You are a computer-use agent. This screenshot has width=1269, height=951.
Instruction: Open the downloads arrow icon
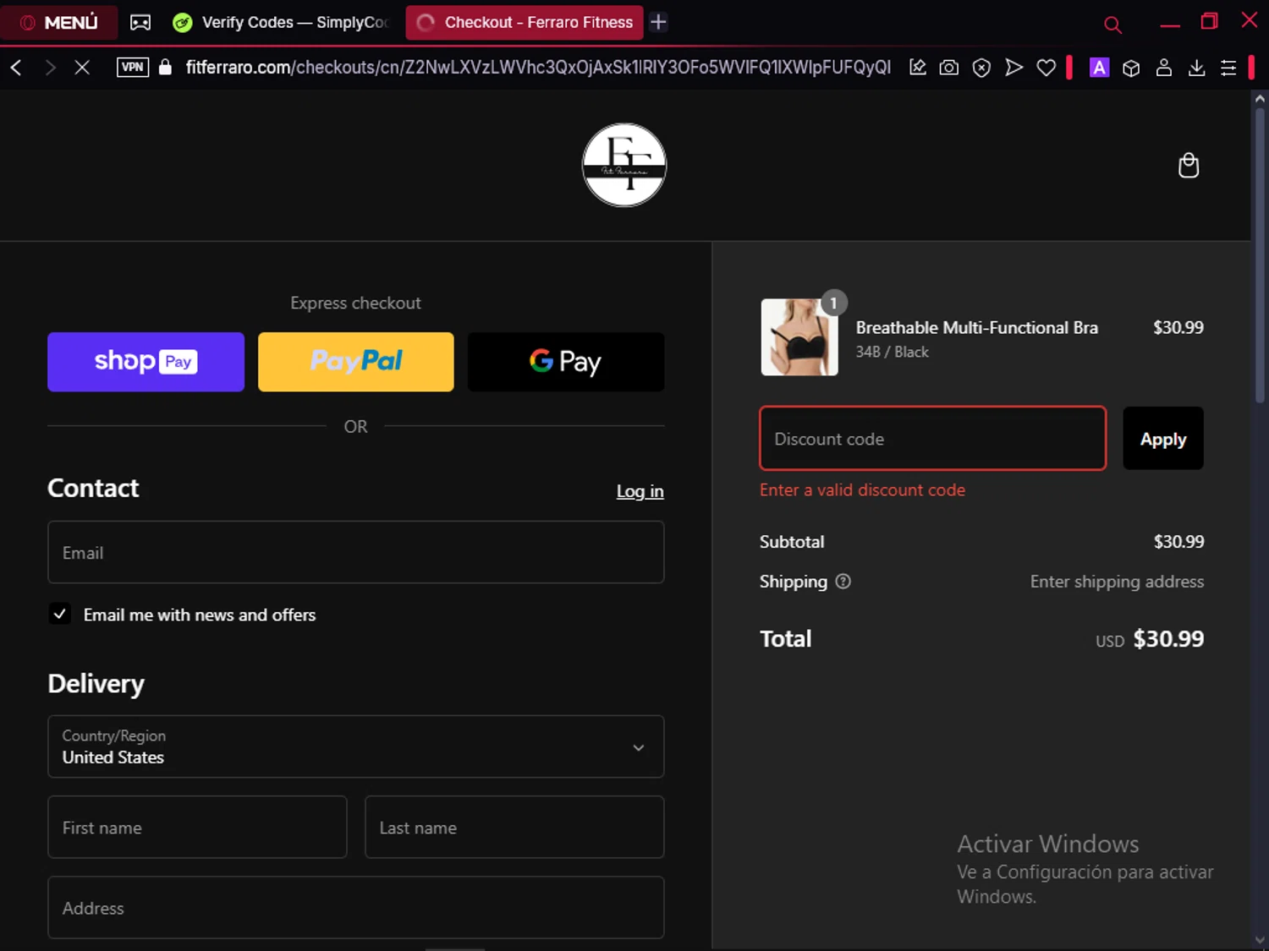[1196, 68]
